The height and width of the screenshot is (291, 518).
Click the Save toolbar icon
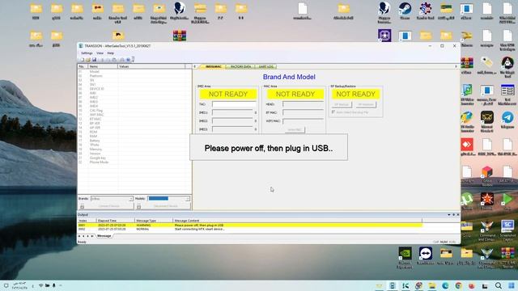[x=94, y=60]
